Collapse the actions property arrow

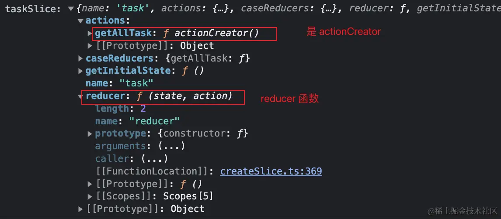click(x=80, y=21)
